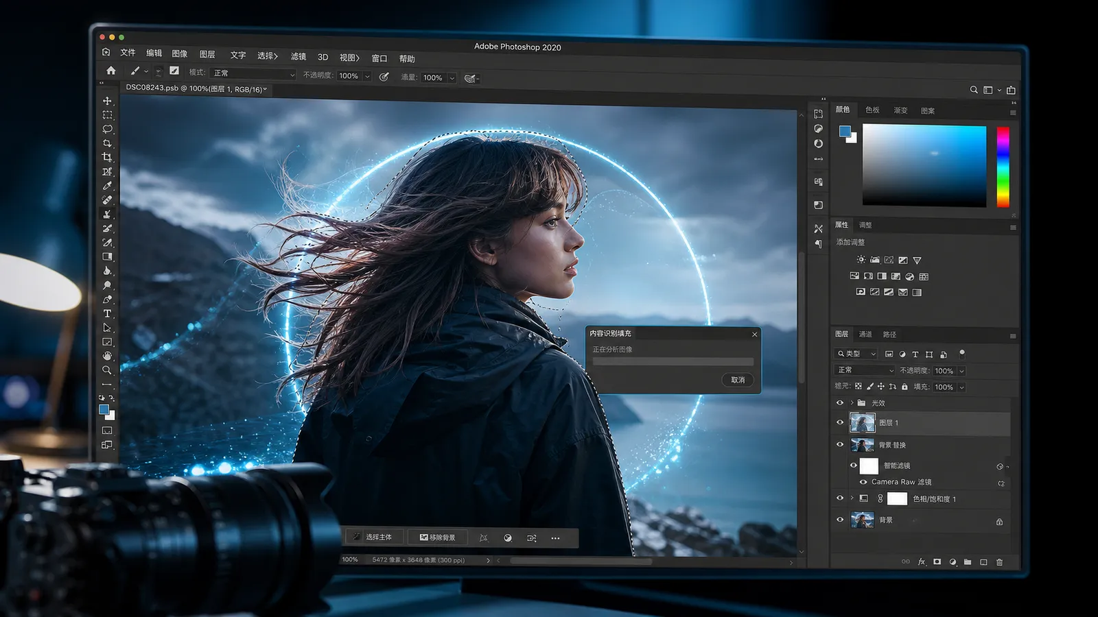Viewport: 1098px width, 617px height.
Task: Hide the 色相/饱和度 1 layer
Action: pyautogui.click(x=840, y=498)
